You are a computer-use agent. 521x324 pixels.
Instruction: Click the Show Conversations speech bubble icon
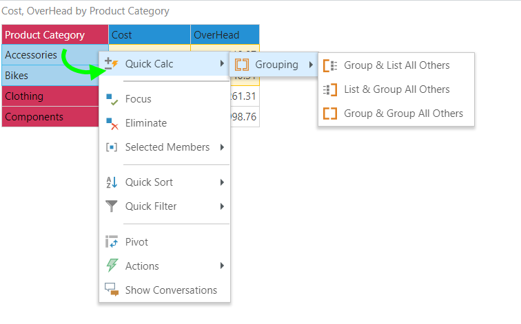click(112, 290)
